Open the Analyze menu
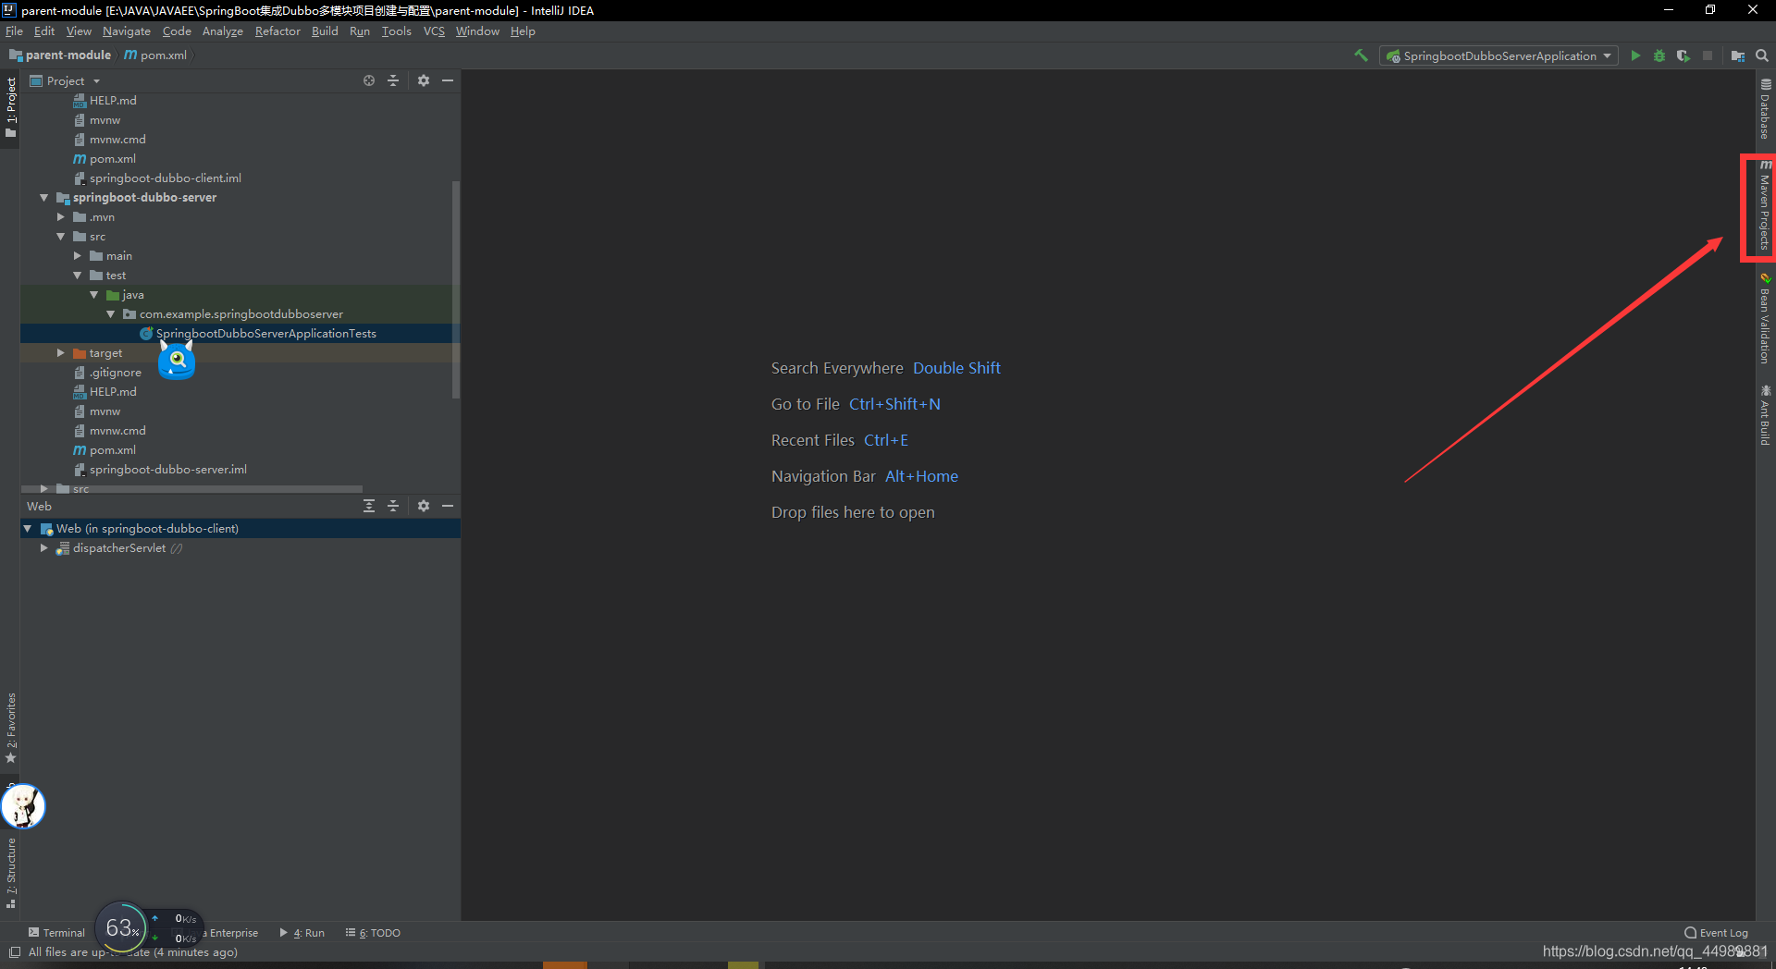Screen dimensions: 1776x969 click(223, 31)
